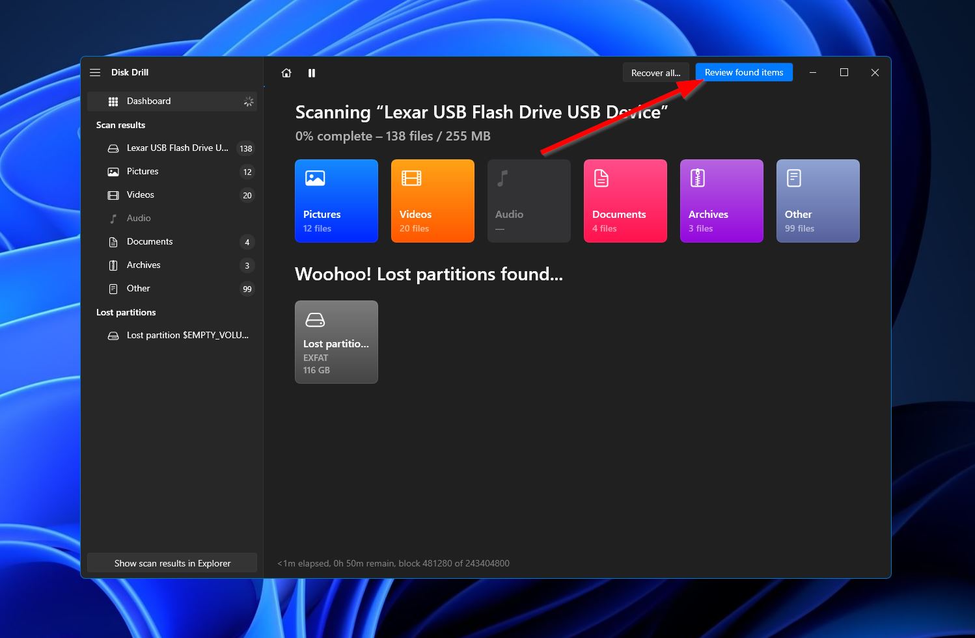Select Videos in the sidebar
This screenshot has height=638, width=975.
[x=172, y=195]
